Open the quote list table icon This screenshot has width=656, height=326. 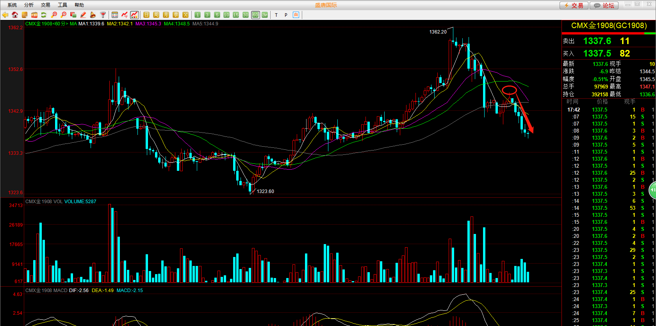[x=115, y=15]
